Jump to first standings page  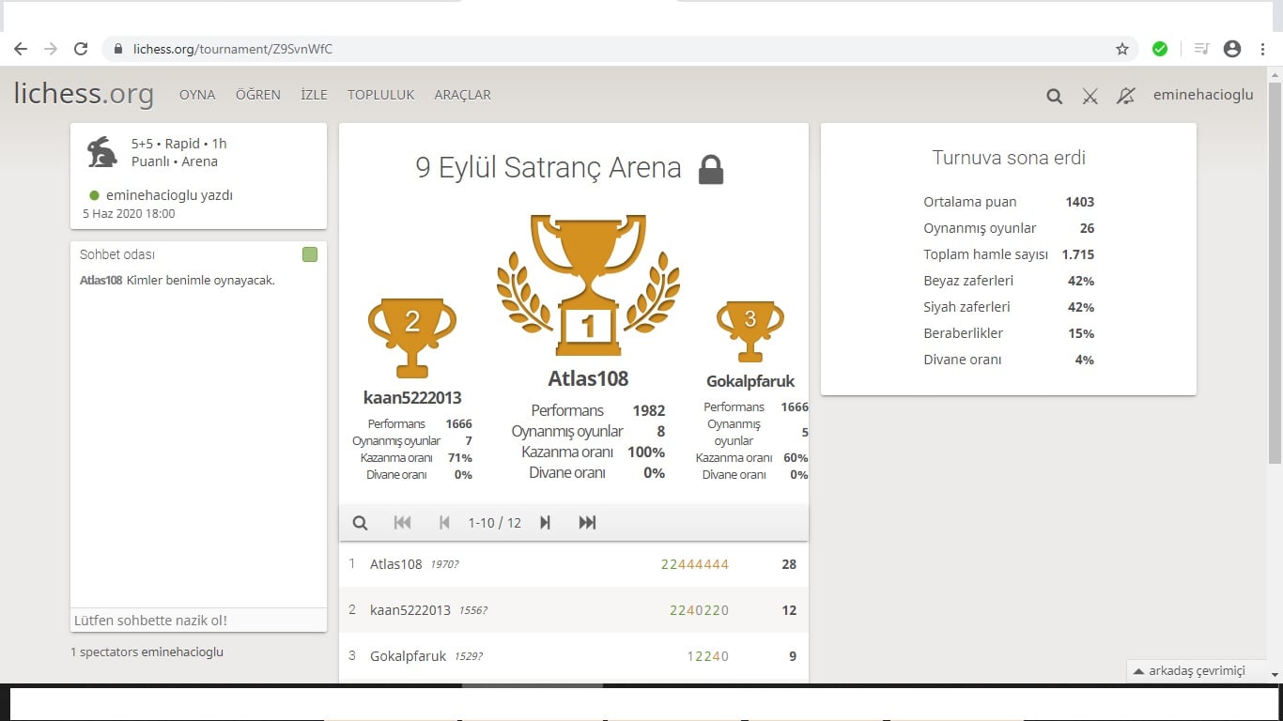coord(402,523)
